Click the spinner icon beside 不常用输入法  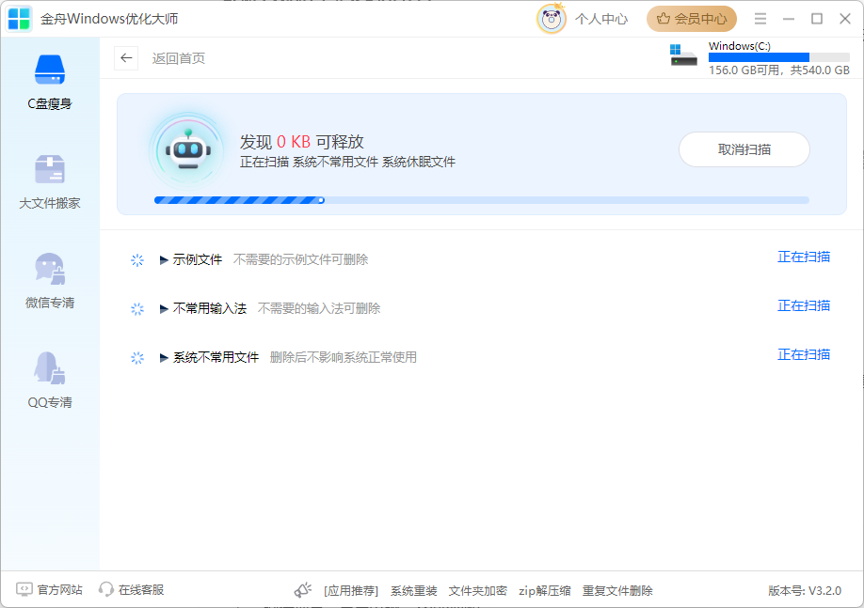click(x=137, y=308)
